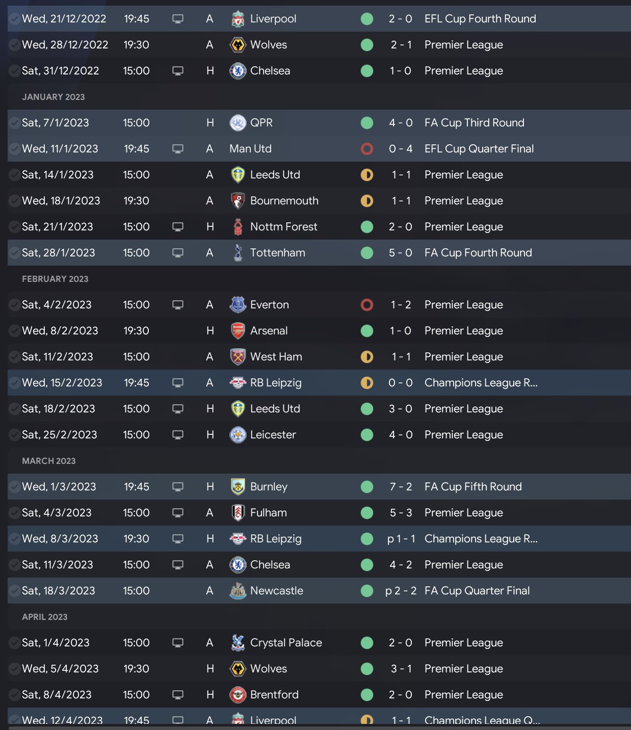Click the Everton club crest
Image resolution: width=631 pixels, height=730 pixels.
tap(238, 305)
